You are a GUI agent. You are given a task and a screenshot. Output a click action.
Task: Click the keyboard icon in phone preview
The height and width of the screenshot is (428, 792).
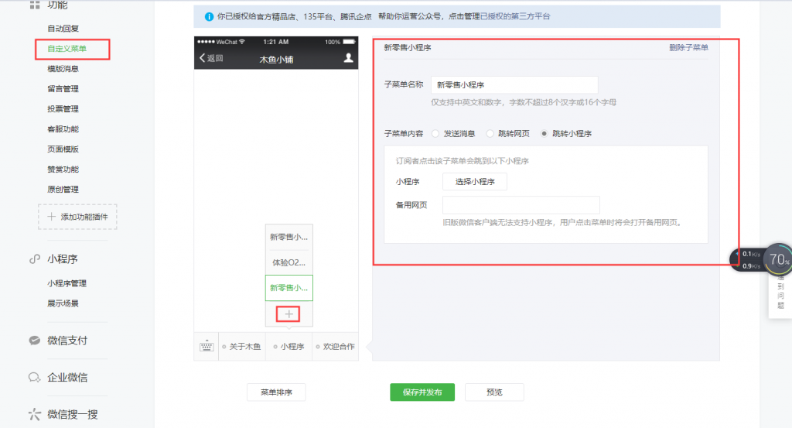[x=206, y=347]
